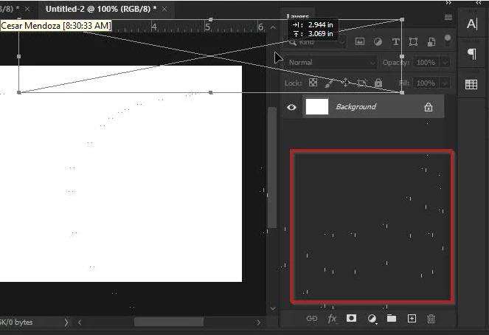Open the Paragraph panel
Screen dimensions: 489x335
coord(471,54)
